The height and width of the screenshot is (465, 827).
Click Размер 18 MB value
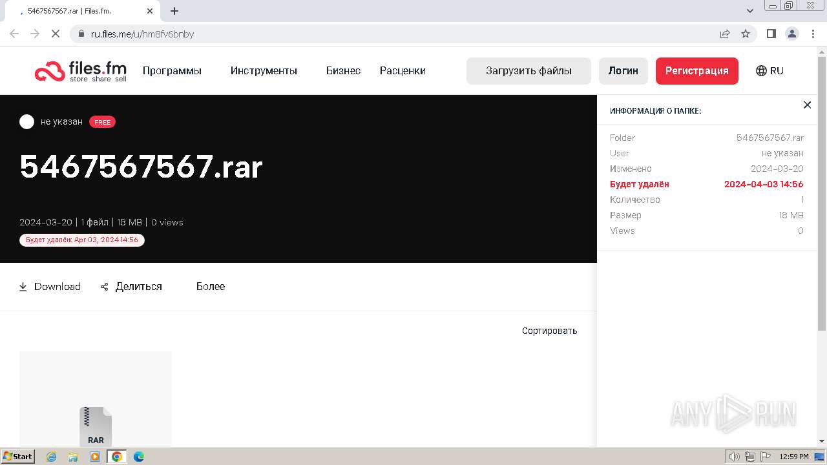tap(791, 215)
